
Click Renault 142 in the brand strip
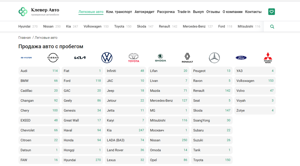[168, 26]
